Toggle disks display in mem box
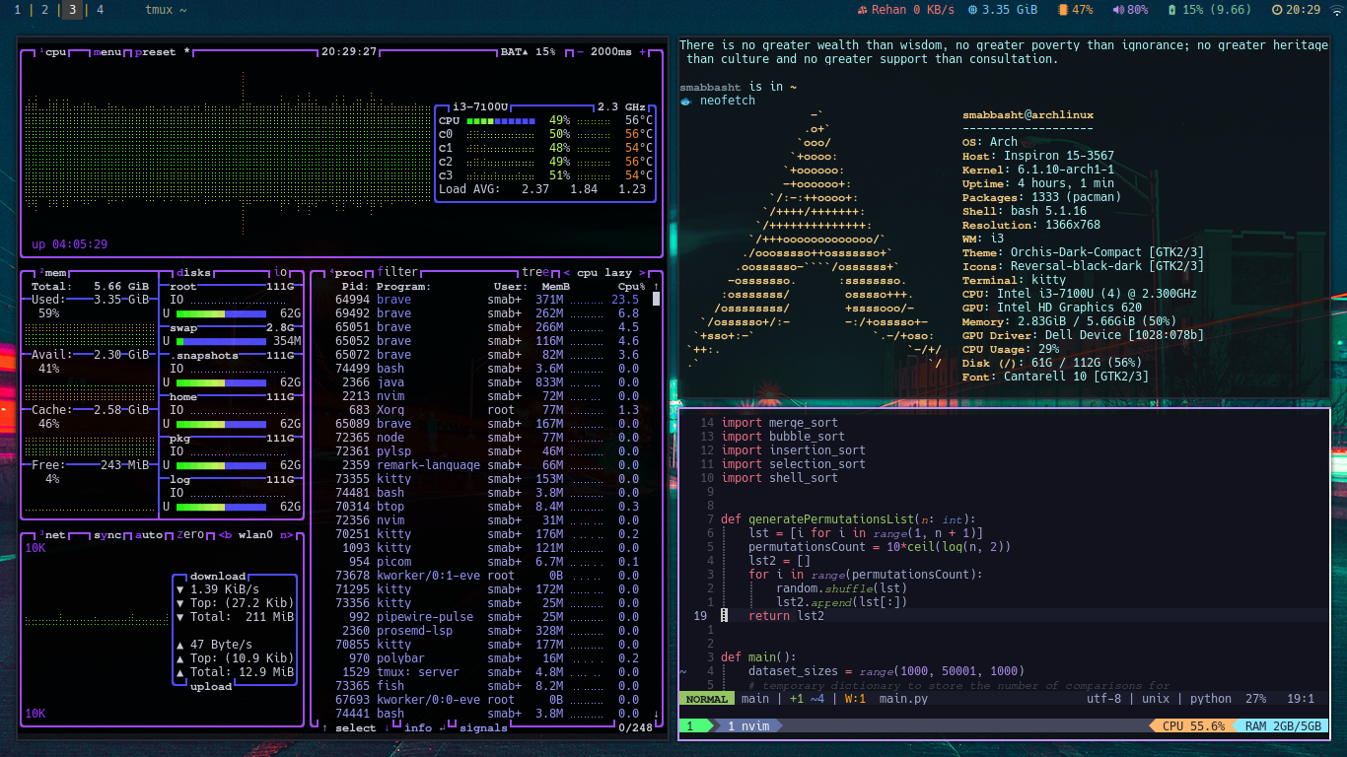The width and height of the screenshot is (1347, 757). point(194,273)
